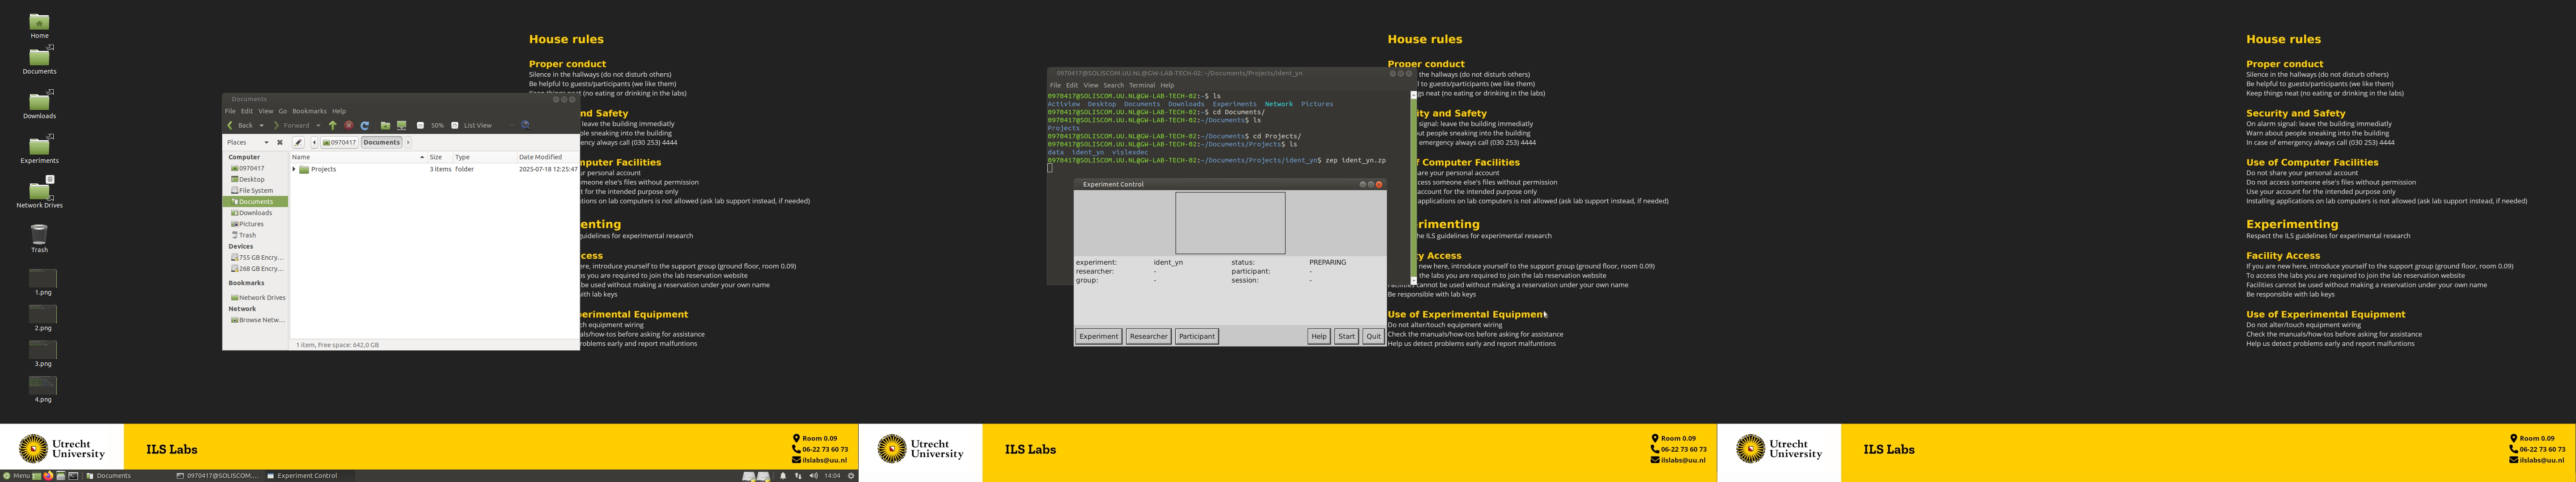2576x482 pixels.
Task: Select 0970417 in the Places sidebar
Action: [255, 169]
